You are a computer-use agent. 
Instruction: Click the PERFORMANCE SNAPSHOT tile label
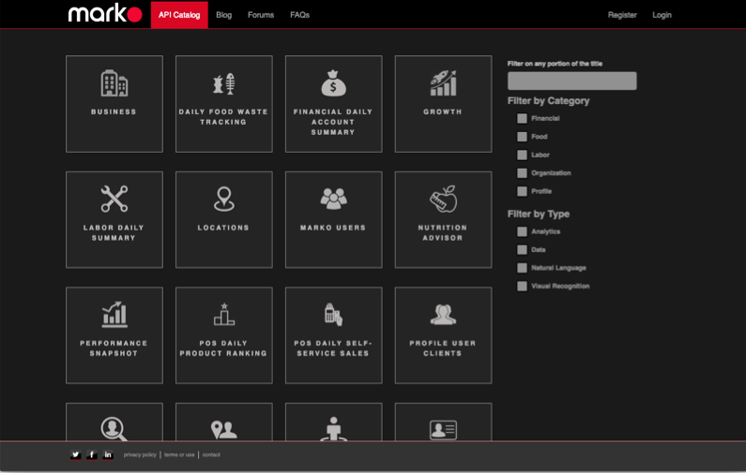tap(114, 348)
